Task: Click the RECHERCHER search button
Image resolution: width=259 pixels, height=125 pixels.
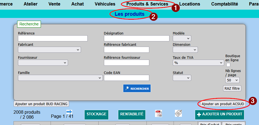Action: click(x=137, y=89)
